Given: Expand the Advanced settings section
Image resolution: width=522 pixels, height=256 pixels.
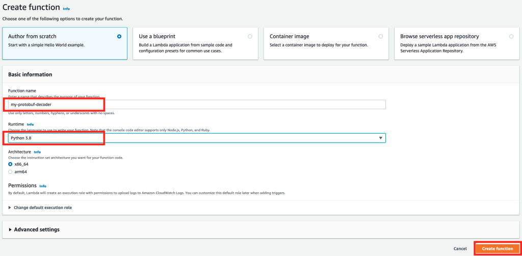Looking at the screenshot, I should (11, 229).
